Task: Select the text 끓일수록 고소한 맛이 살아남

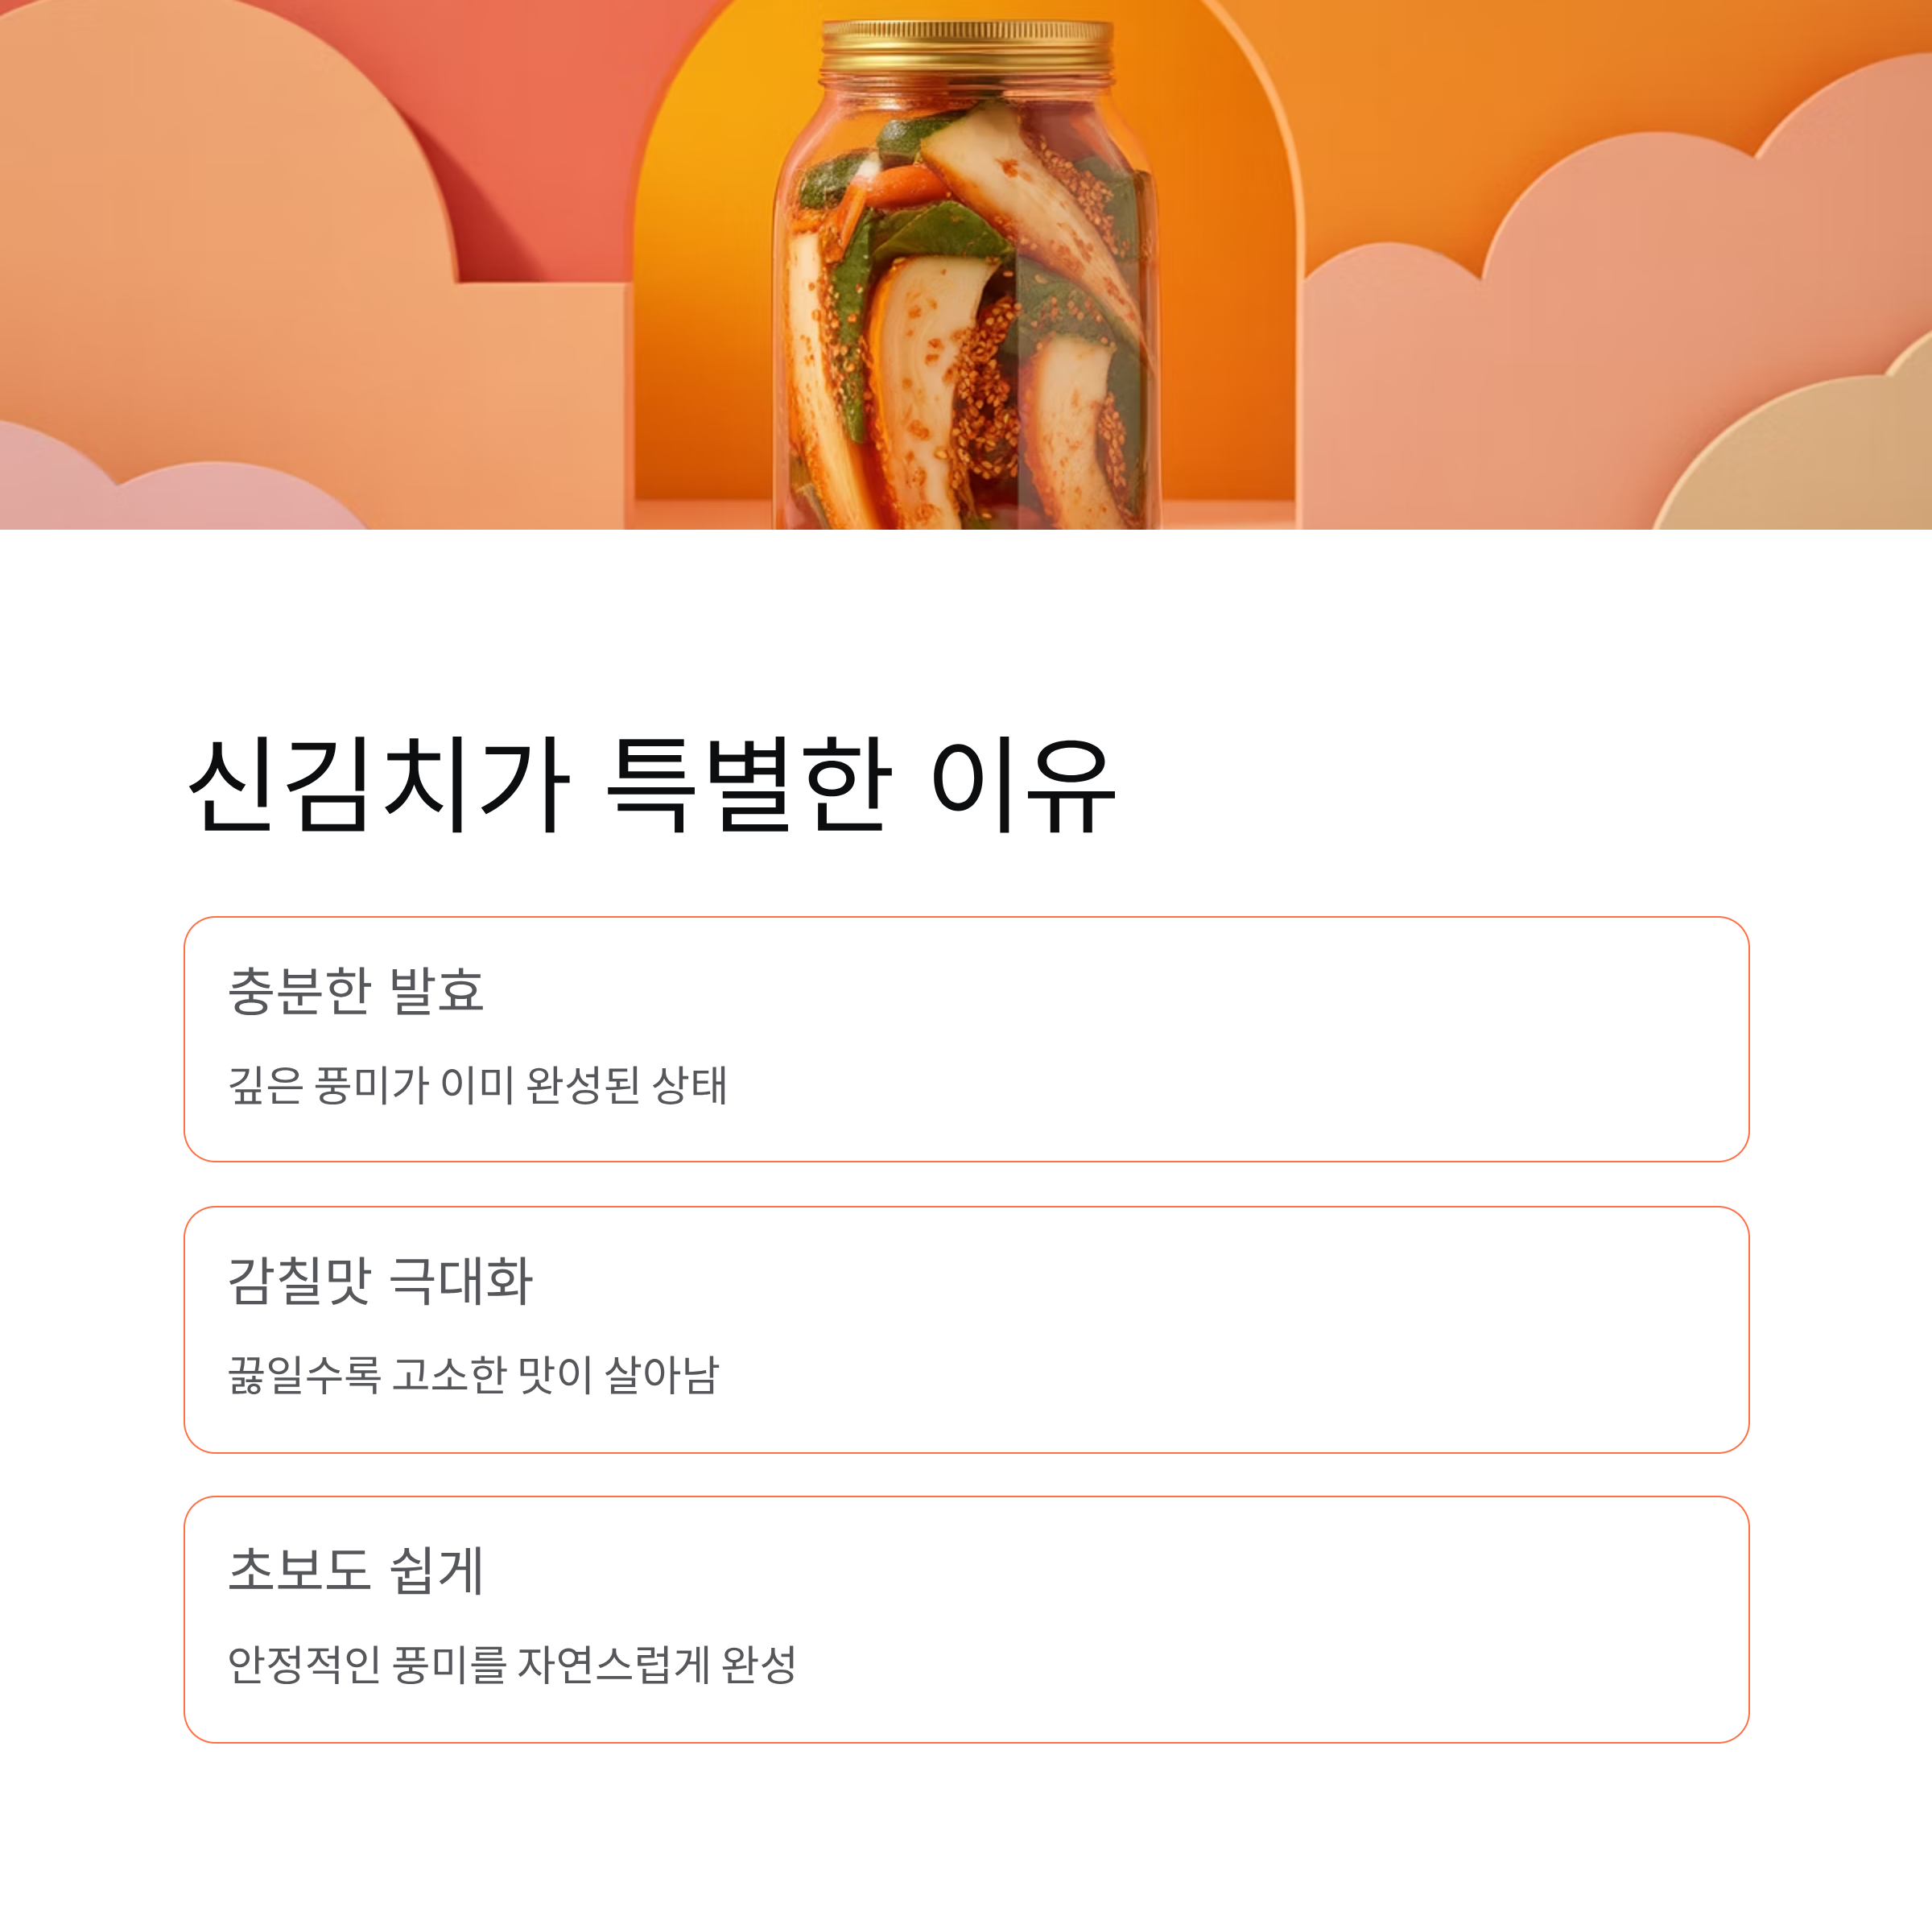Action: 474,1374
